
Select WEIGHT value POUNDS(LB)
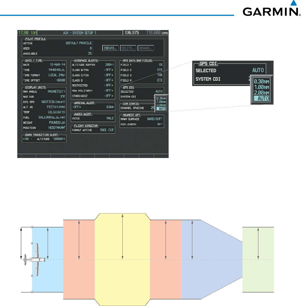[57, 123]
